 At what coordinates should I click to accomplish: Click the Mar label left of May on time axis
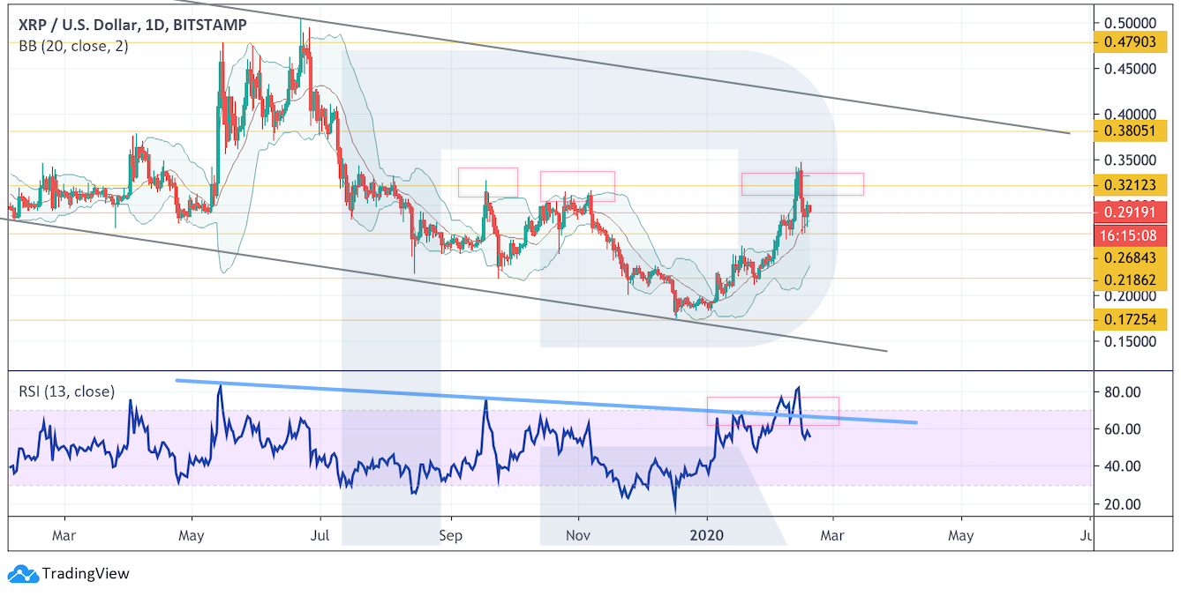point(64,535)
